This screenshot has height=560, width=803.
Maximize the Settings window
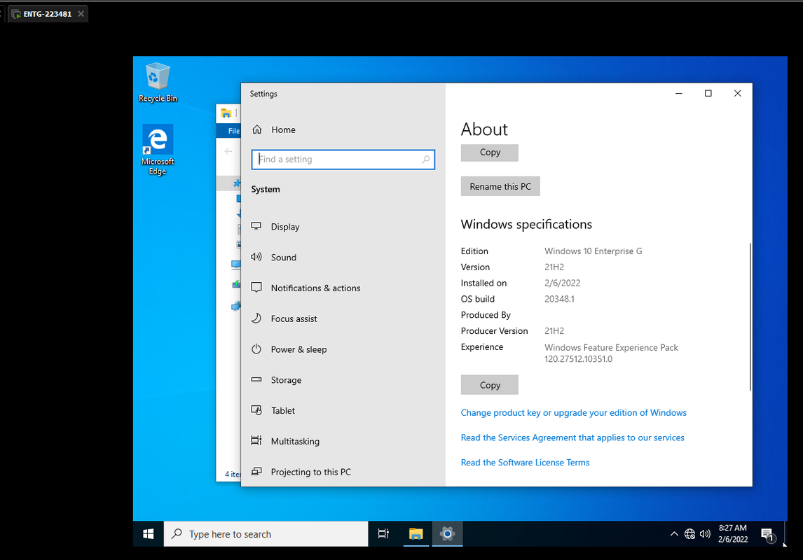click(x=708, y=93)
